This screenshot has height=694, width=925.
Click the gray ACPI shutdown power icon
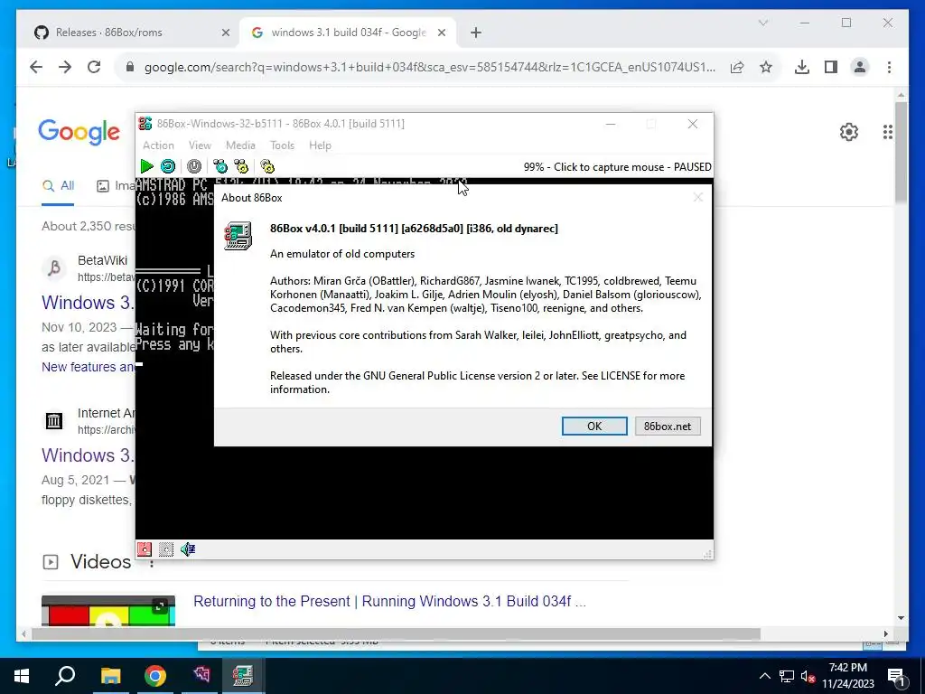point(194,166)
